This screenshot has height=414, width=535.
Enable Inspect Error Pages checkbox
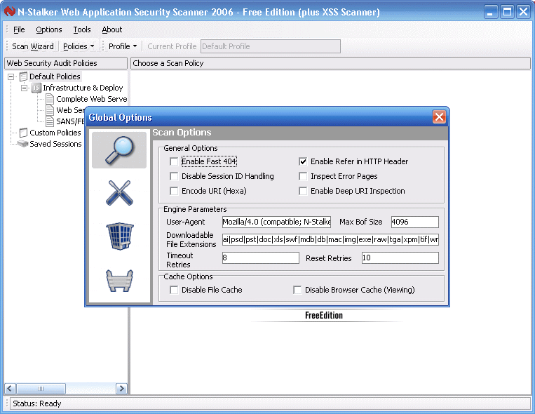click(303, 176)
